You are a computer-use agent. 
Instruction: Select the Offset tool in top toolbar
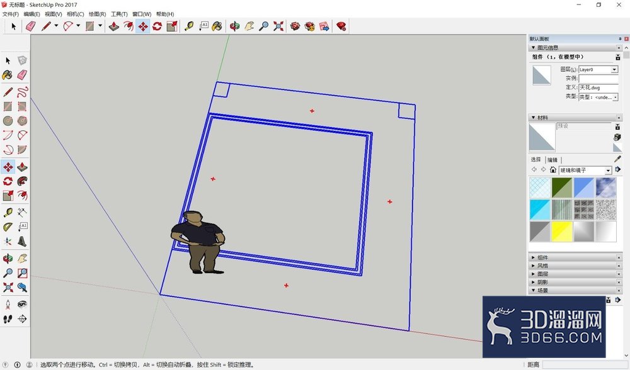pos(128,26)
